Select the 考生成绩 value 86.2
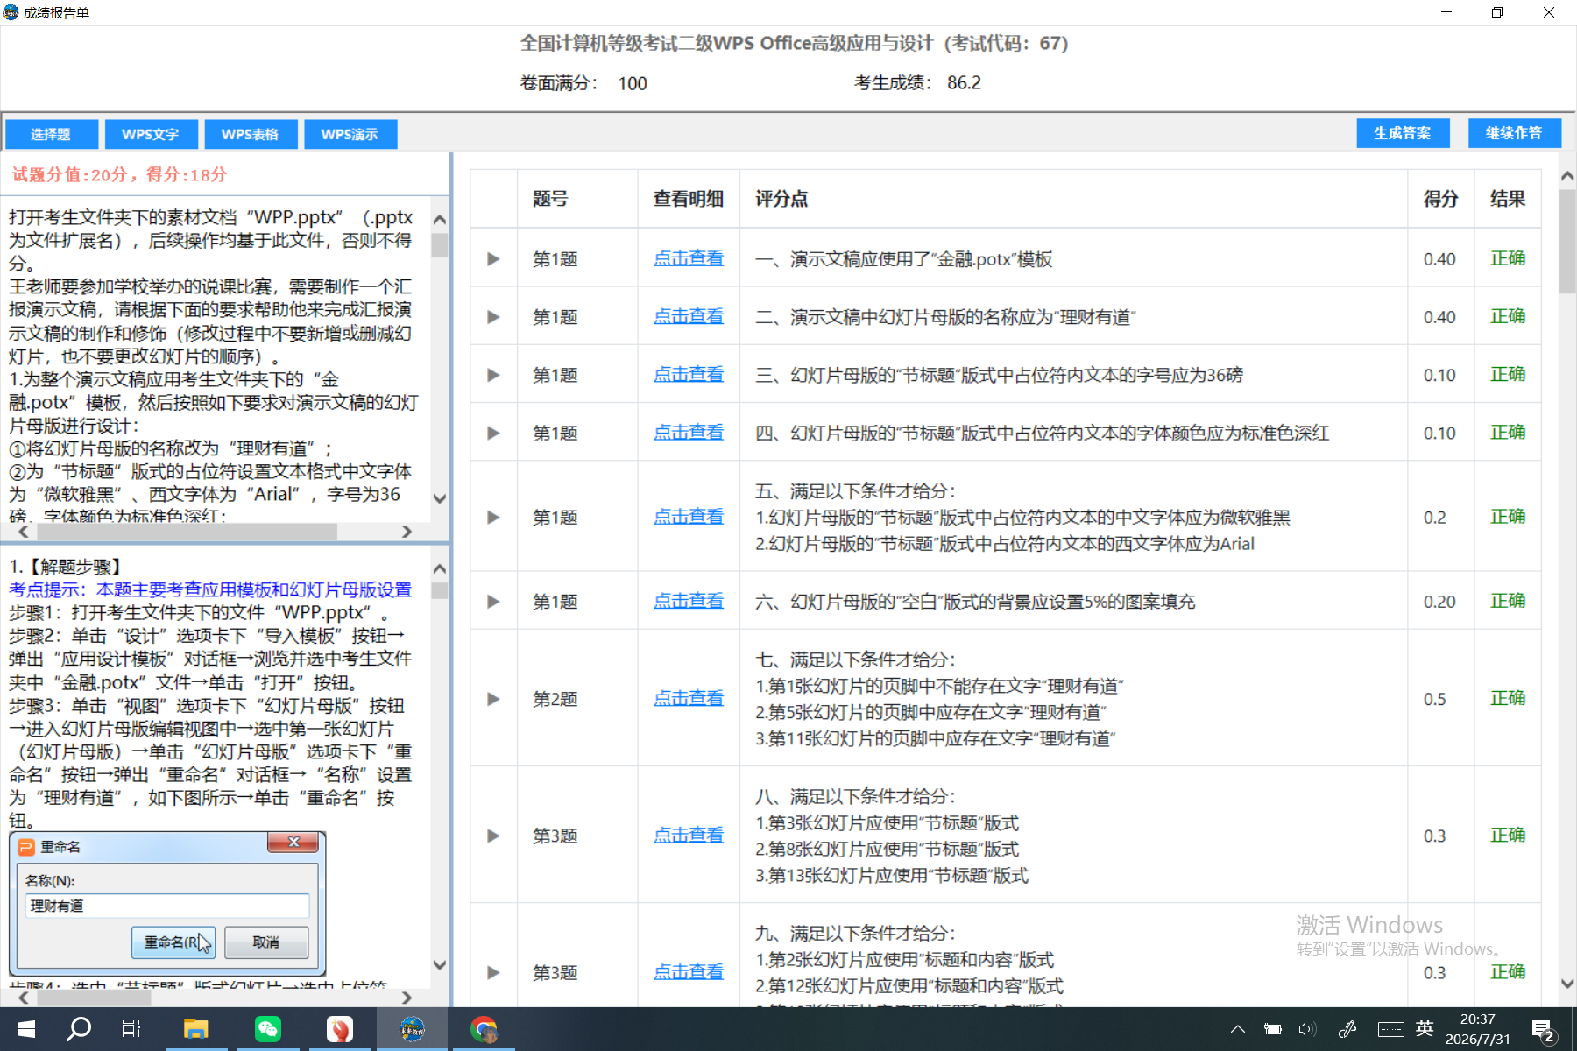The width and height of the screenshot is (1577, 1051). [x=964, y=83]
